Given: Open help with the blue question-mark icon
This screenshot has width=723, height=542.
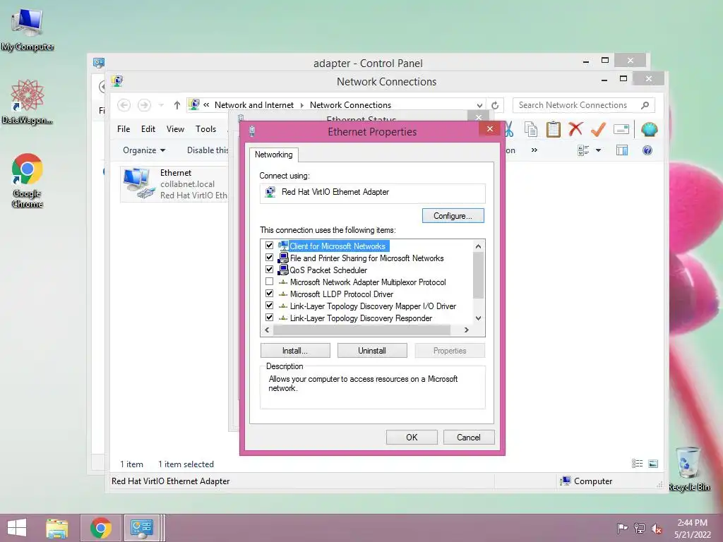Looking at the screenshot, I should (x=647, y=150).
